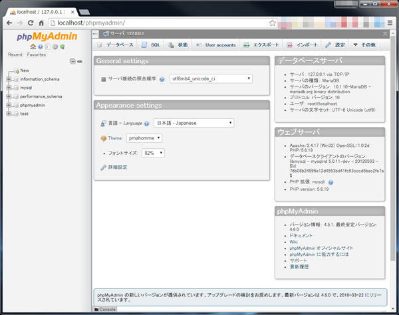Open phpMyAdmin に協力するには link
Viewport: 399px width, 315px height.
point(319,255)
